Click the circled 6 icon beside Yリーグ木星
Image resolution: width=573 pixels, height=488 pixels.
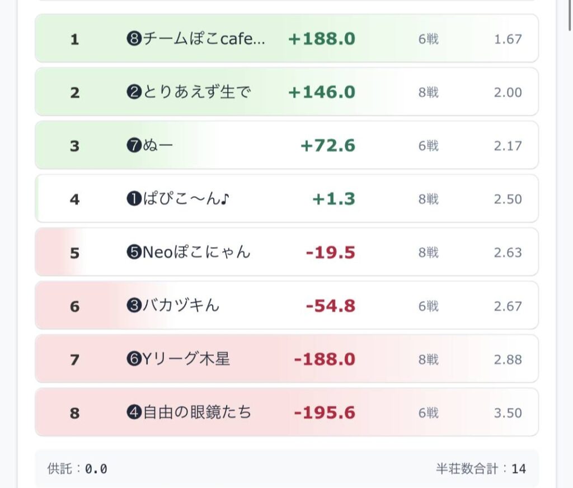(133, 359)
